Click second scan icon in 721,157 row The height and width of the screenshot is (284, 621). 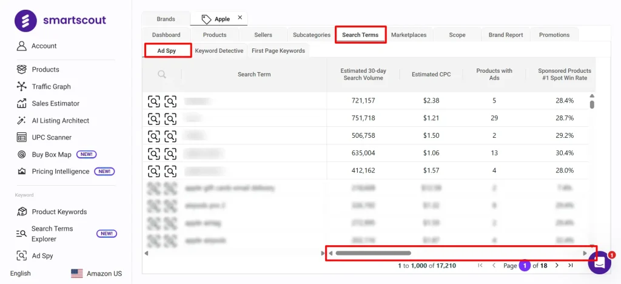(170, 101)
